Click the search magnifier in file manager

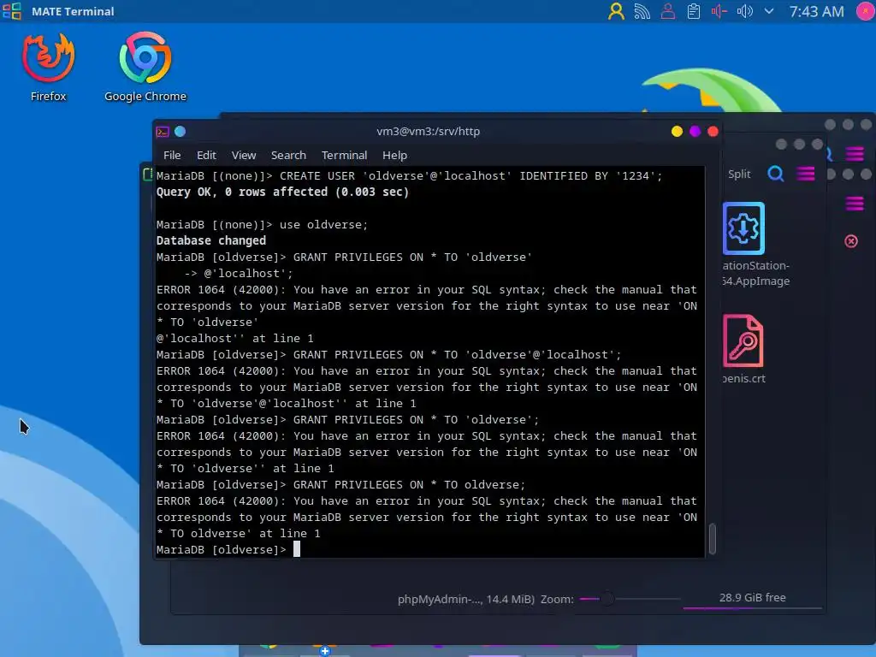tap(775, 175)
